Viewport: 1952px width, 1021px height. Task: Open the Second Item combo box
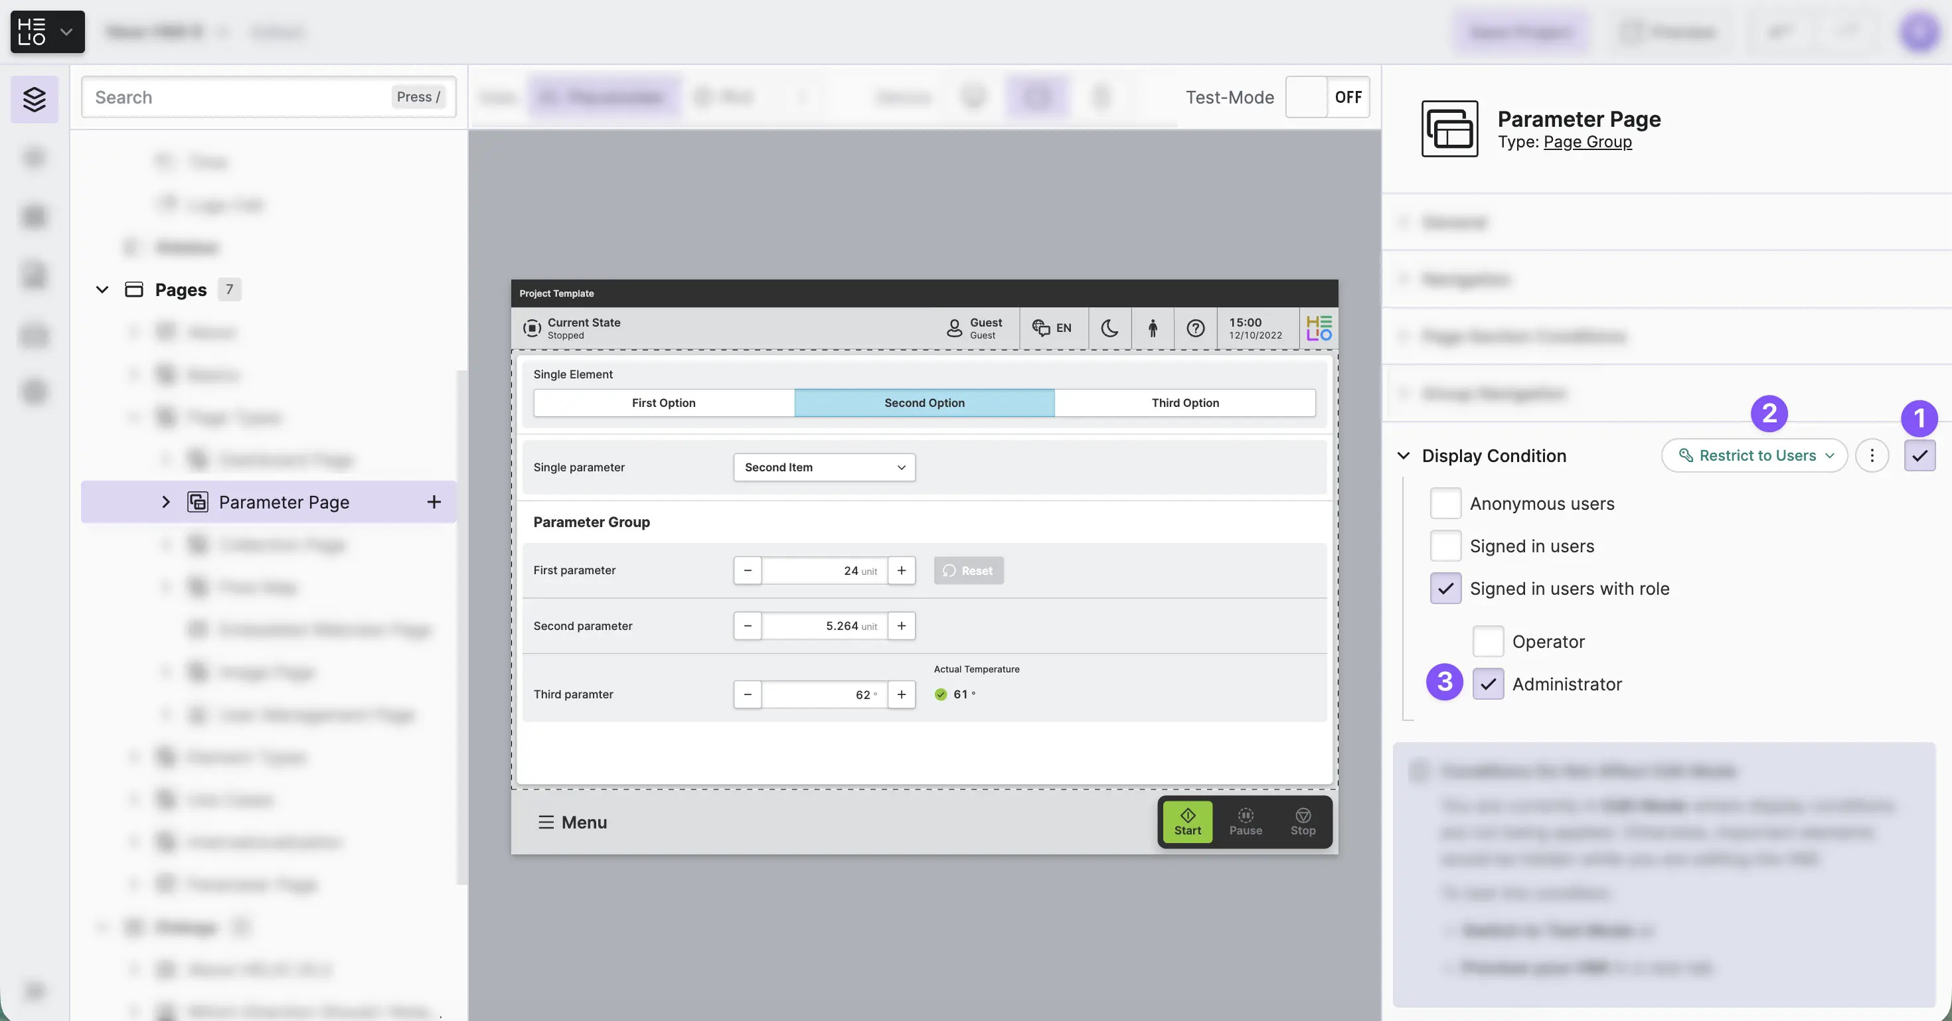click(x=824, y=467)
